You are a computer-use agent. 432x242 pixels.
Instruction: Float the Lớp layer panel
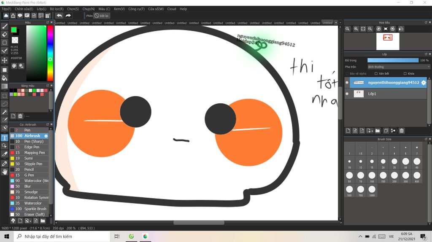coord(426,54)
